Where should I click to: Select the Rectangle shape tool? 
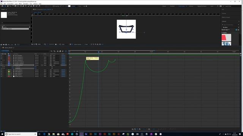(21, 6)
